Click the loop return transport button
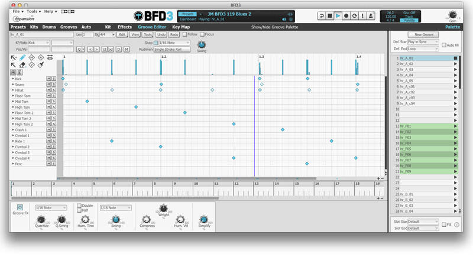 [322, 16]
